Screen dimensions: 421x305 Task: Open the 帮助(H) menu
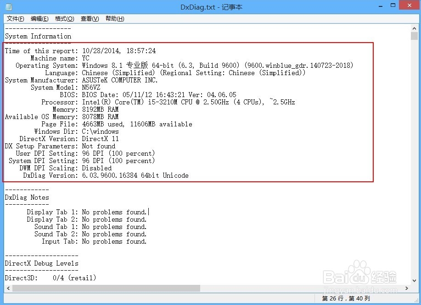(x=115, y=18)
